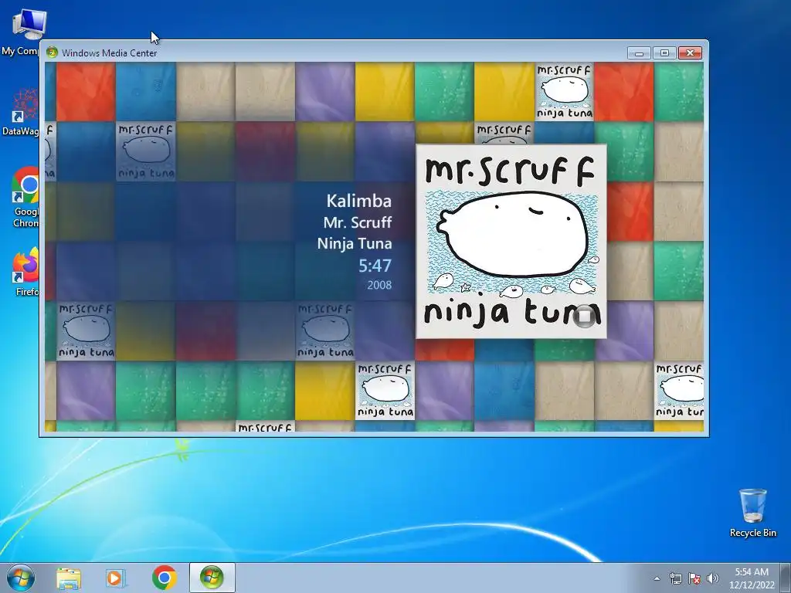This screenshot has width=791, height=593.
Task: Click the stop button on album cover
Action: point(584,316)
